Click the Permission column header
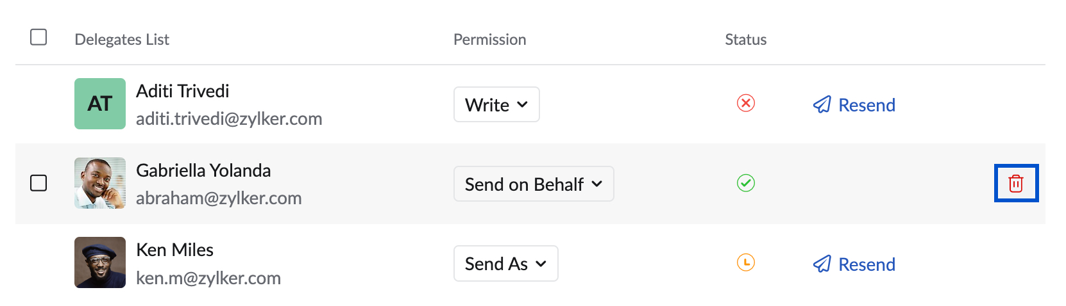This screenshot has width=1066, height=306. [489, 40]
